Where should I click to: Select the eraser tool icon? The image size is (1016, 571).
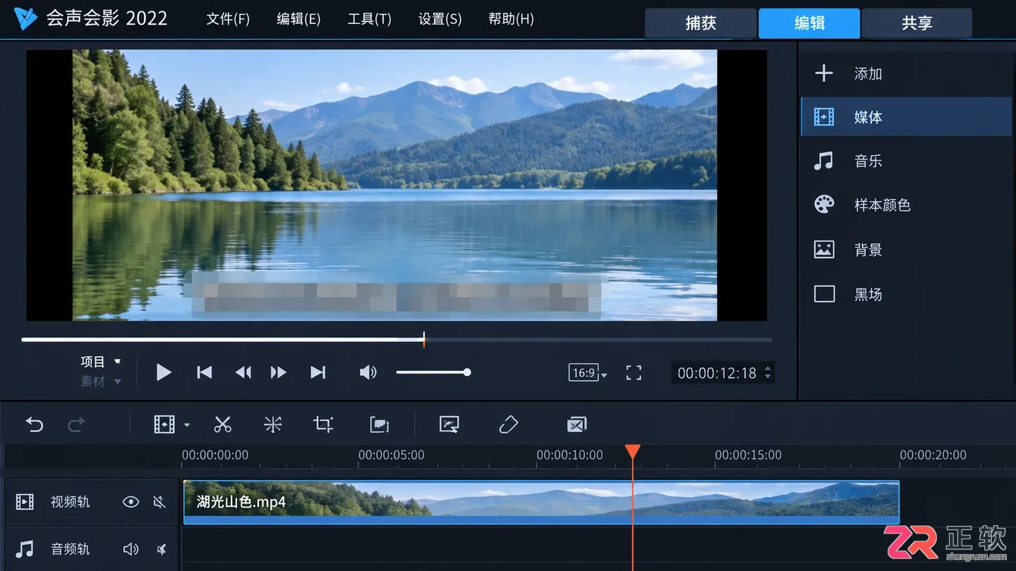[508, 424]
